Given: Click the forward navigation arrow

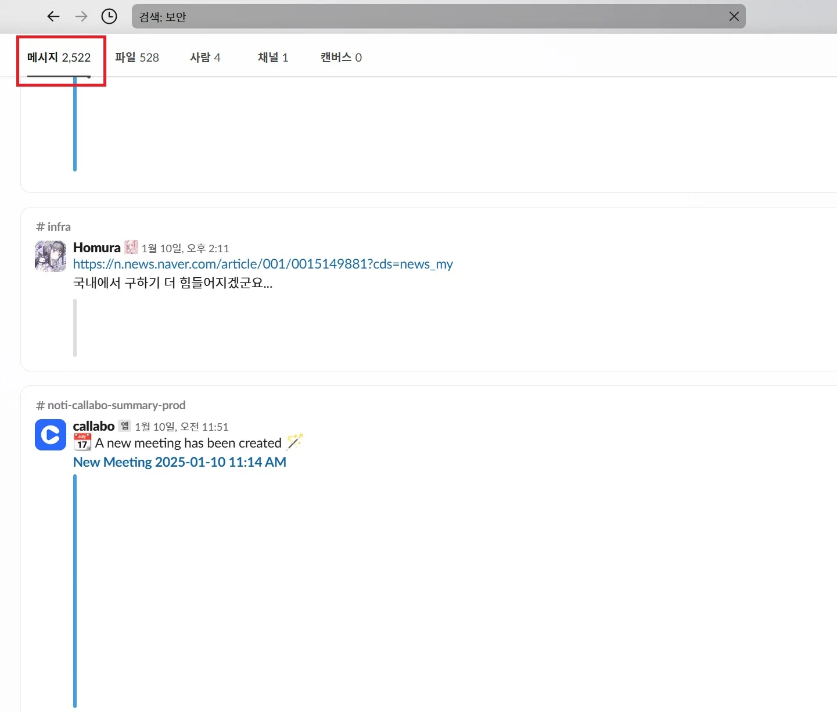Looking at the screenshot, I should pos(81,16).
